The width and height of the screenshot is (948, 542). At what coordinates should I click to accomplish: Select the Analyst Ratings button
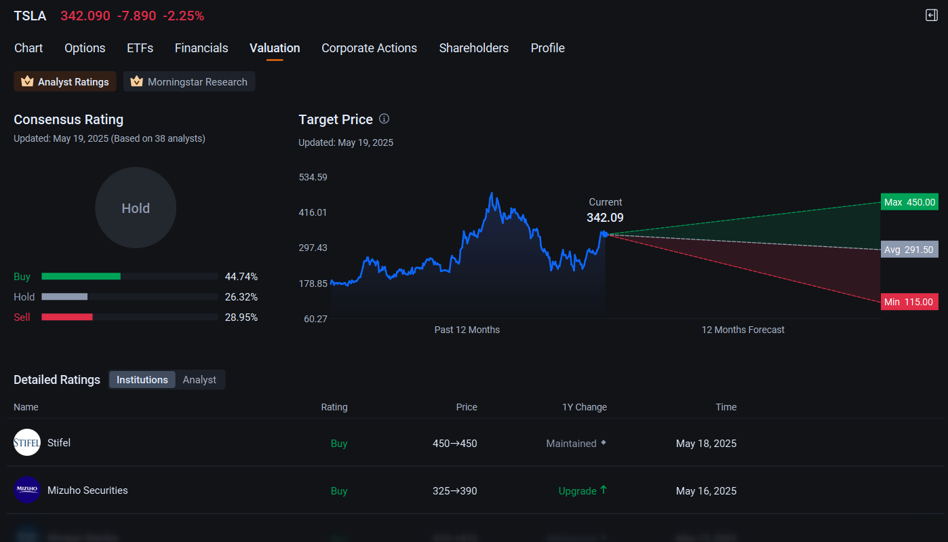pyautogui.click(x=65, y=81)
